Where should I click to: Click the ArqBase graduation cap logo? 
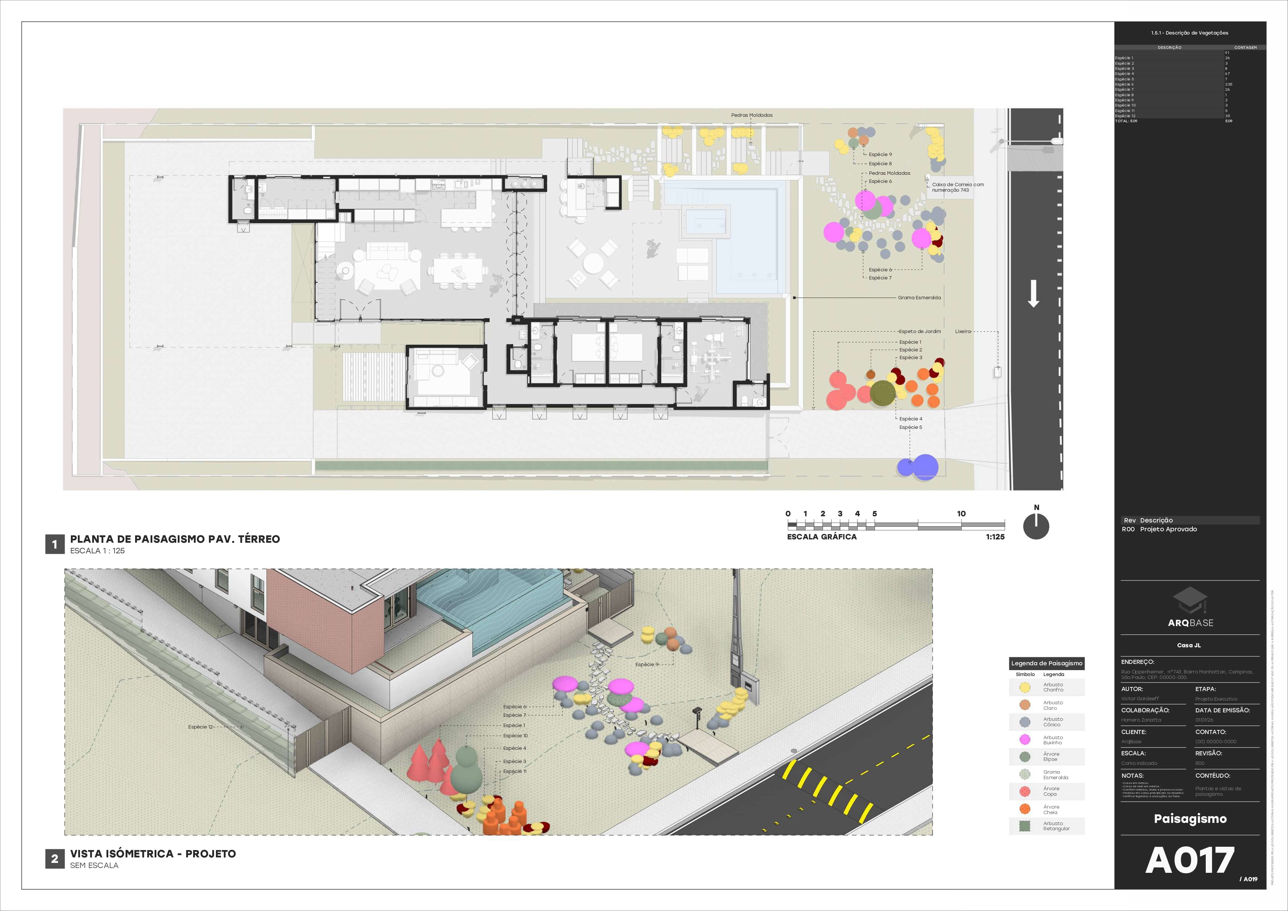pos(1190,600)
